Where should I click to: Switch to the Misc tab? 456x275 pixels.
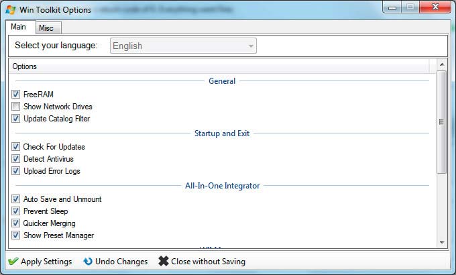coord(48,28)
